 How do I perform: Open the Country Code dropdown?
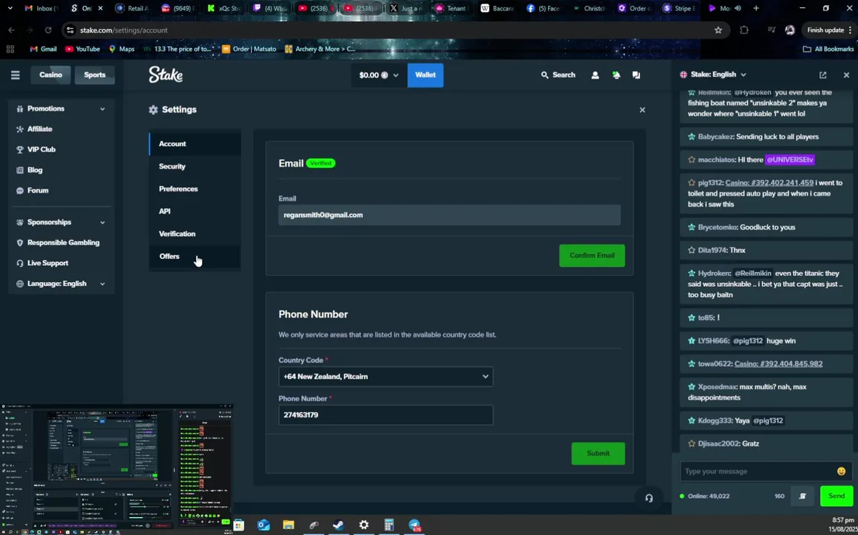pos(386,377)
